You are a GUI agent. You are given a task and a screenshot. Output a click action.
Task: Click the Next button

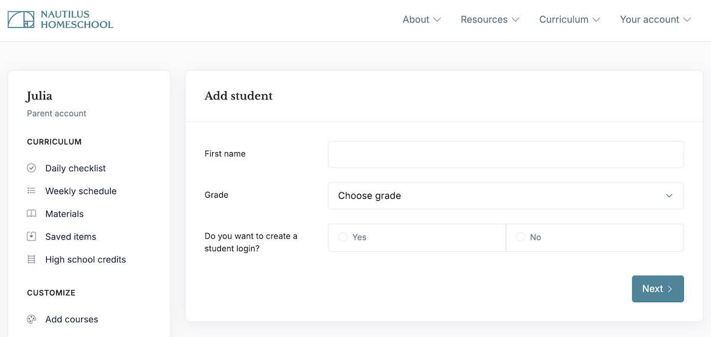click(x=658, y=288)
